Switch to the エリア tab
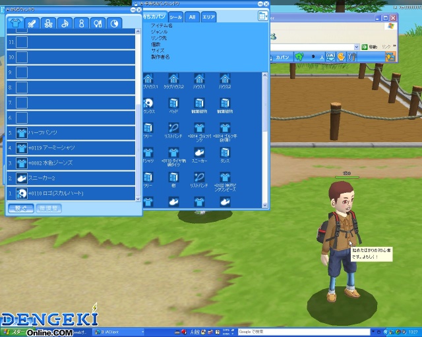The width and height of the screenshot is (422, 337). click(x=208, y=17)
